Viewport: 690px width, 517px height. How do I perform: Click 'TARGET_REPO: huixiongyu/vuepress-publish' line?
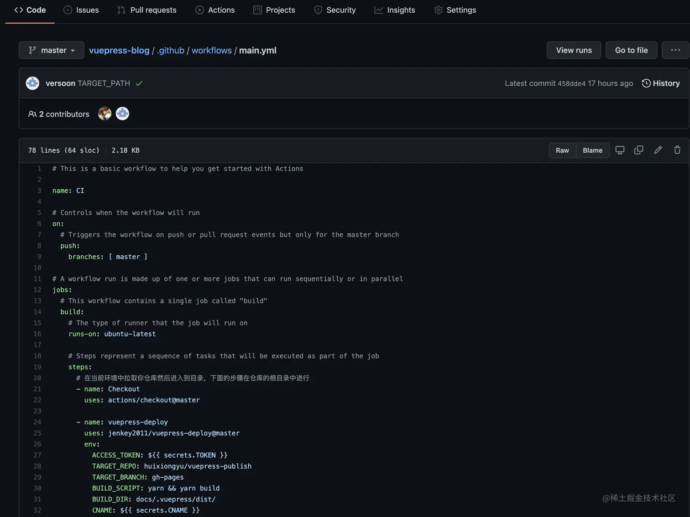[172, 466]
